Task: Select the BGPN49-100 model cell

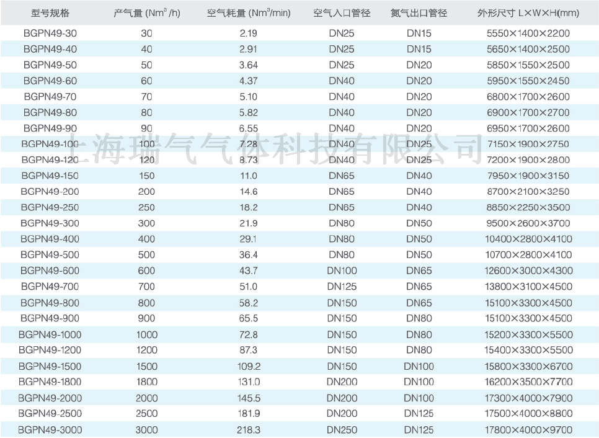Action: point(50,144)
